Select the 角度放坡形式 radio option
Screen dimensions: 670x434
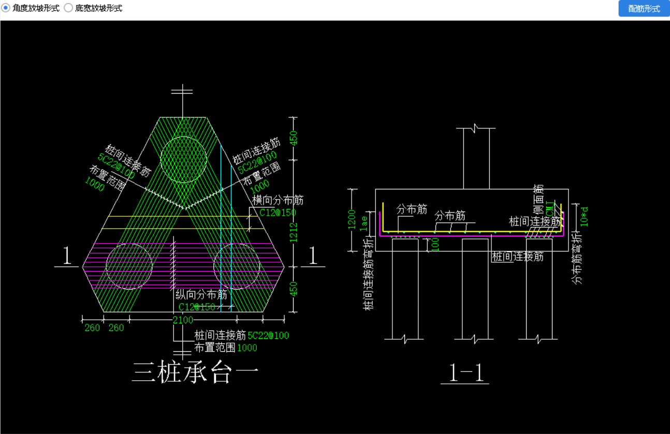pyautogui.click(x=31, y=8)
